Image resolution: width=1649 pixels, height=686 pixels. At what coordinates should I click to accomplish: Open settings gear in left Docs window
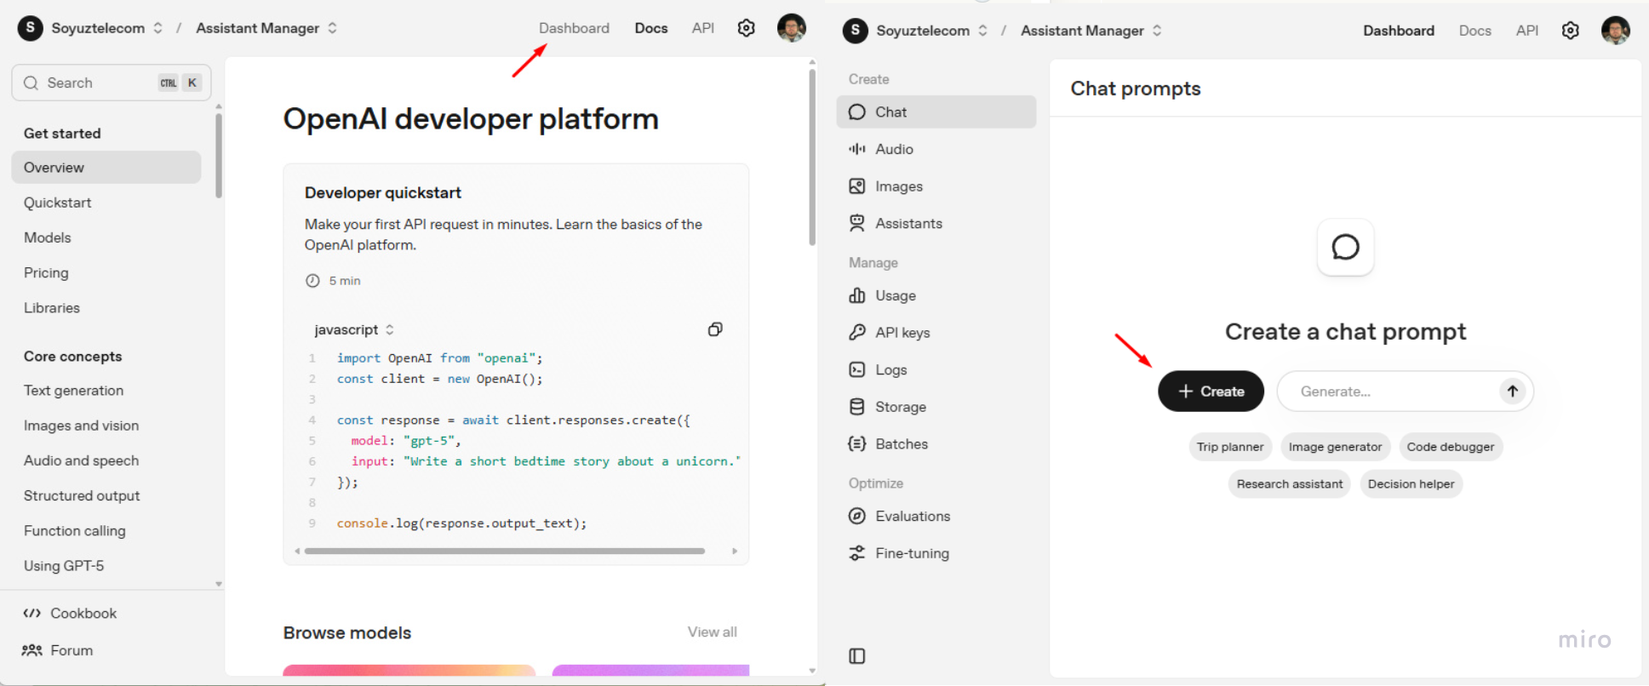pyautogui.click(x=746, y=28)
